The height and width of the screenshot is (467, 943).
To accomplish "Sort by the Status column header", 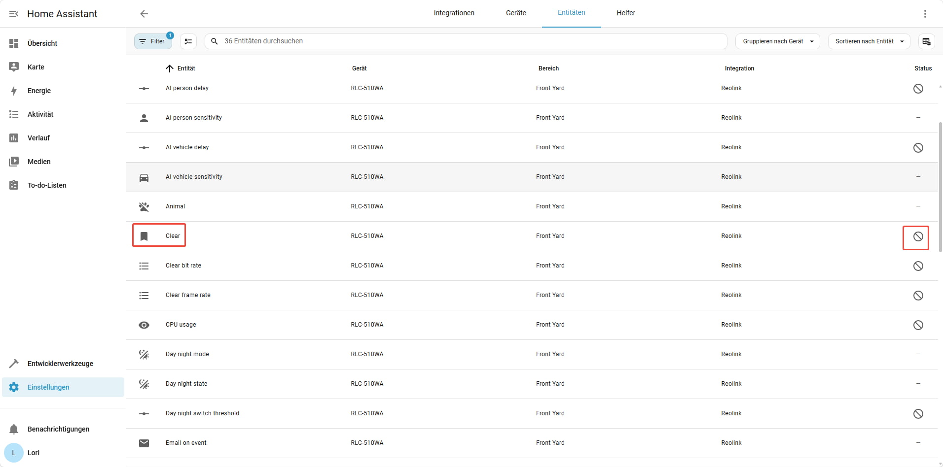I will point(923,68).
